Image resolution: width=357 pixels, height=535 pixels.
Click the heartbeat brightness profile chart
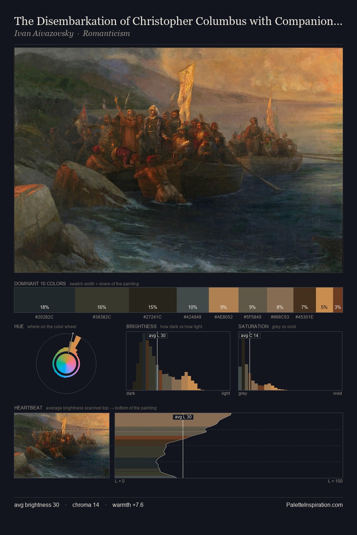coord(229,445)
